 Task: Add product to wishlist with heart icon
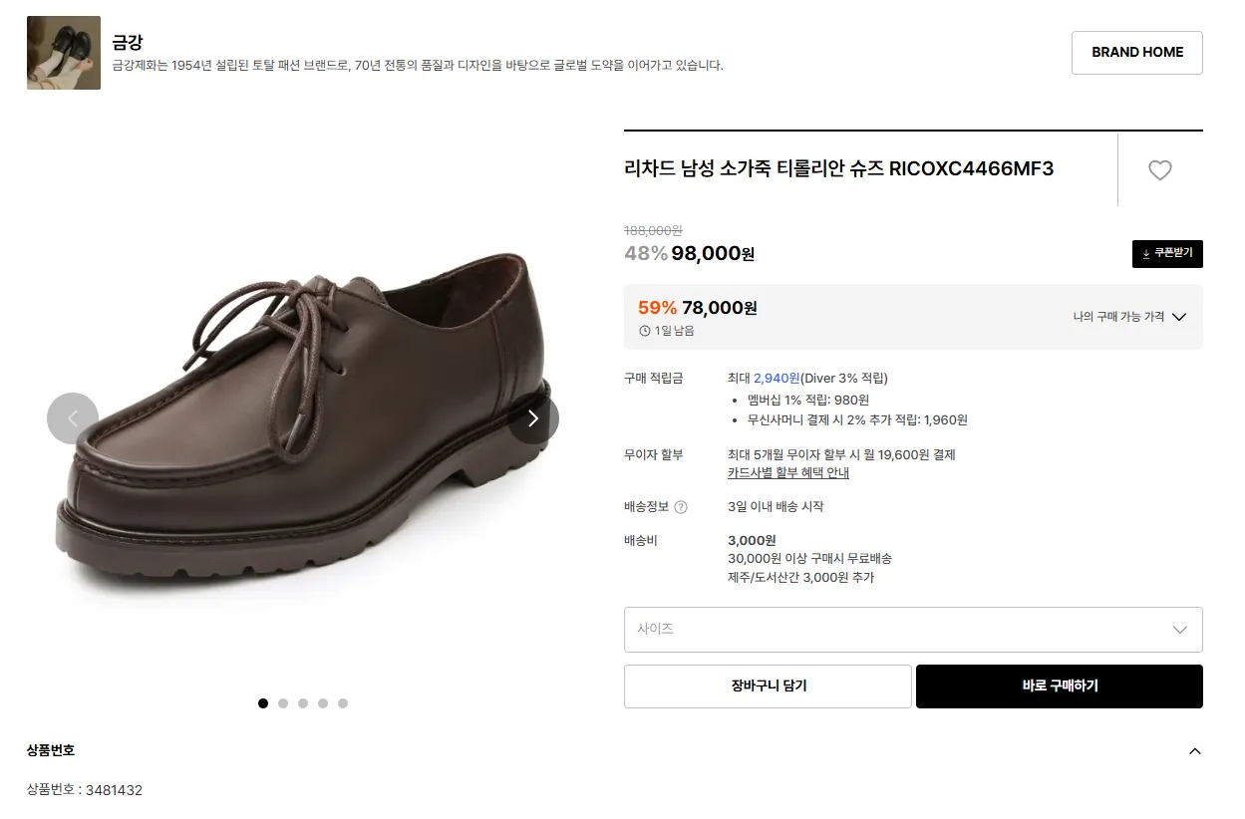coord(1159,170)
